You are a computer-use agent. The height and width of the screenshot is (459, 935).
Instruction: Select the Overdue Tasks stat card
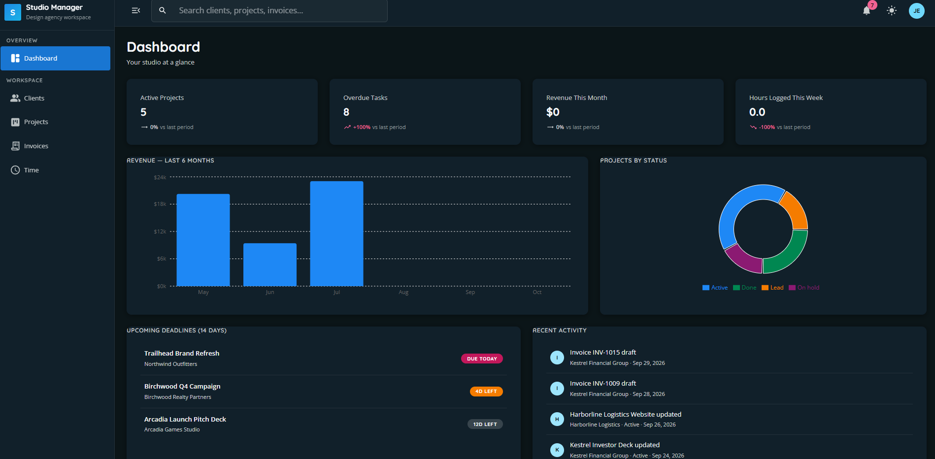(425, 112)
